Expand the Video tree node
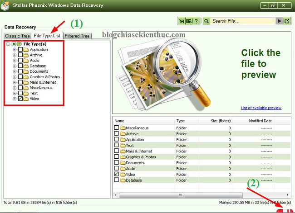This screenshot has width=295, height=213. (x=15, y=99)
